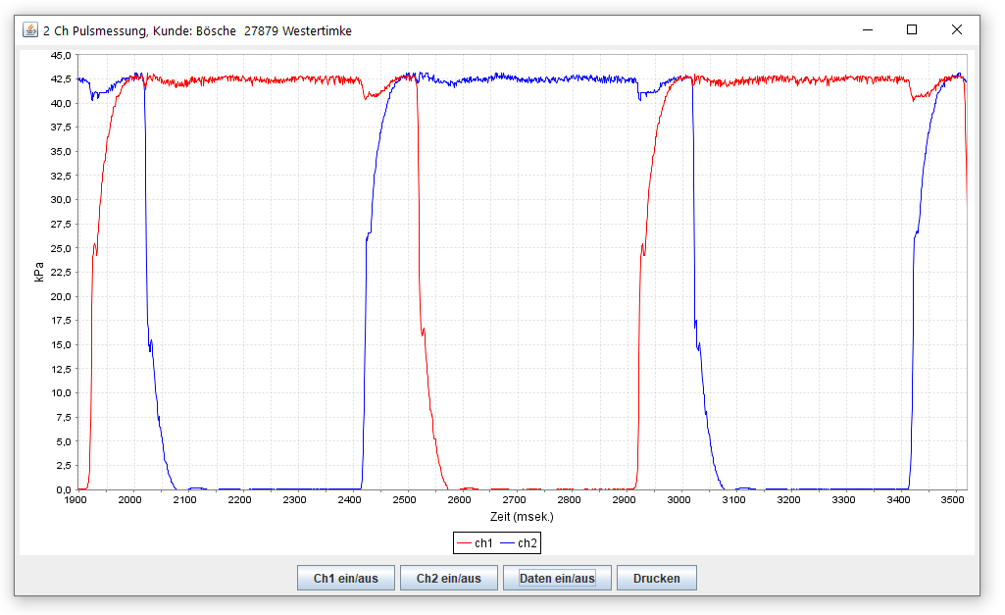Click the 'kPa' y-axis label
The image size is (1005, 615).
[x=39, y=272]
